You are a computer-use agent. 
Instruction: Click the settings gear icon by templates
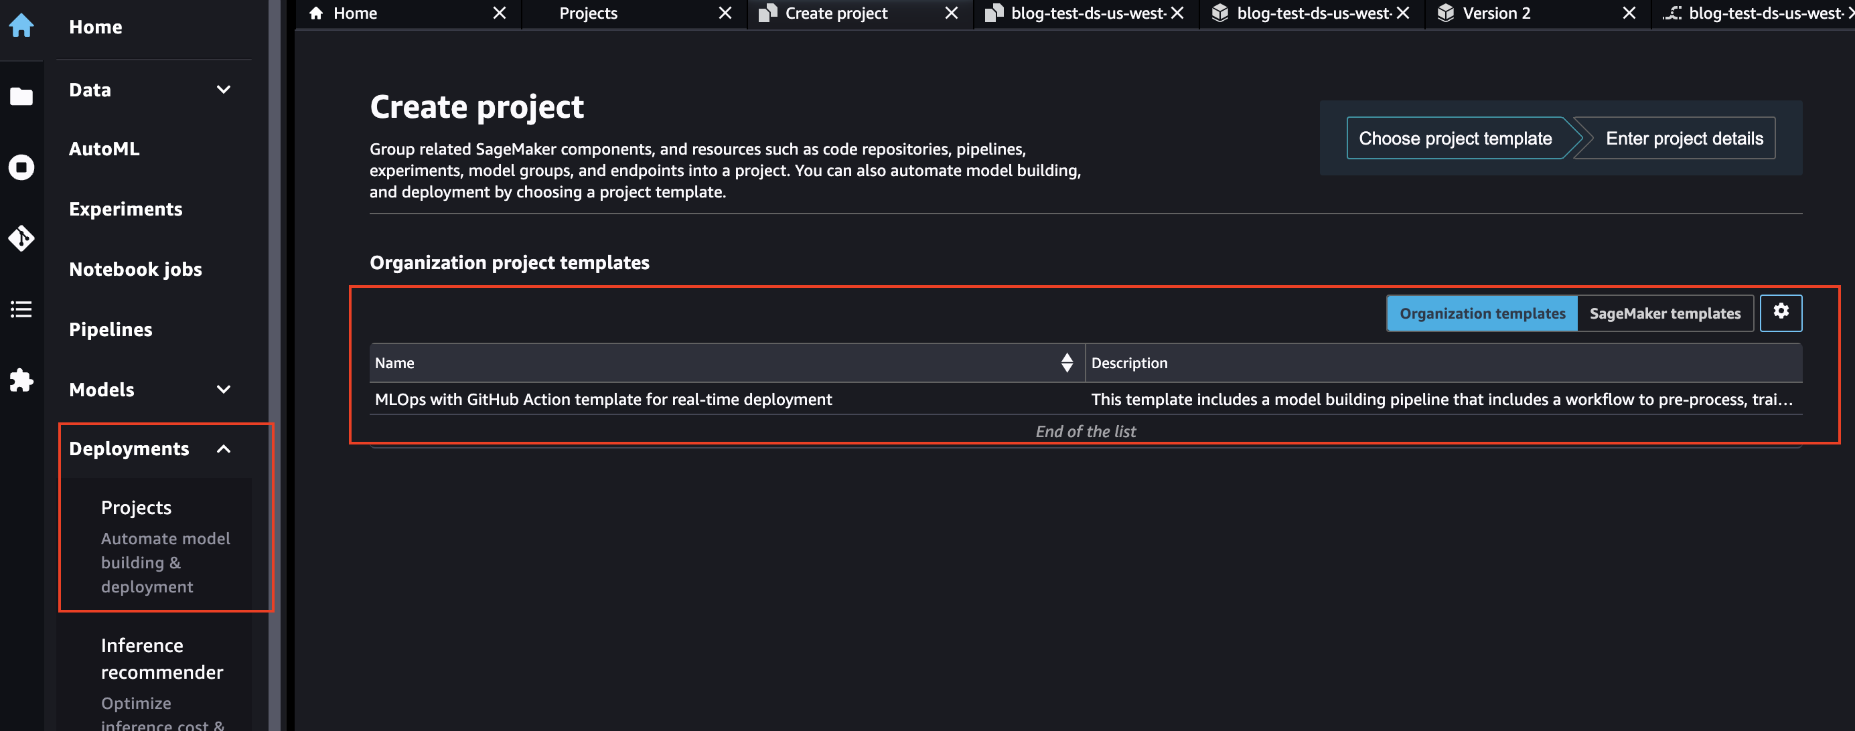click(1780, 312)
